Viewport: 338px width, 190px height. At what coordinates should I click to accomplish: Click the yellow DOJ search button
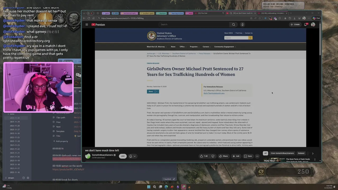coord(250,38)
